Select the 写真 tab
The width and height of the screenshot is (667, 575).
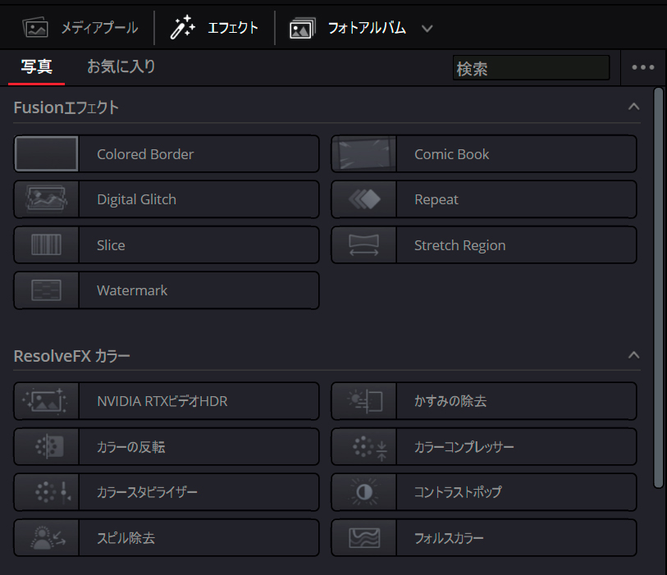click(x=36, y=68)
